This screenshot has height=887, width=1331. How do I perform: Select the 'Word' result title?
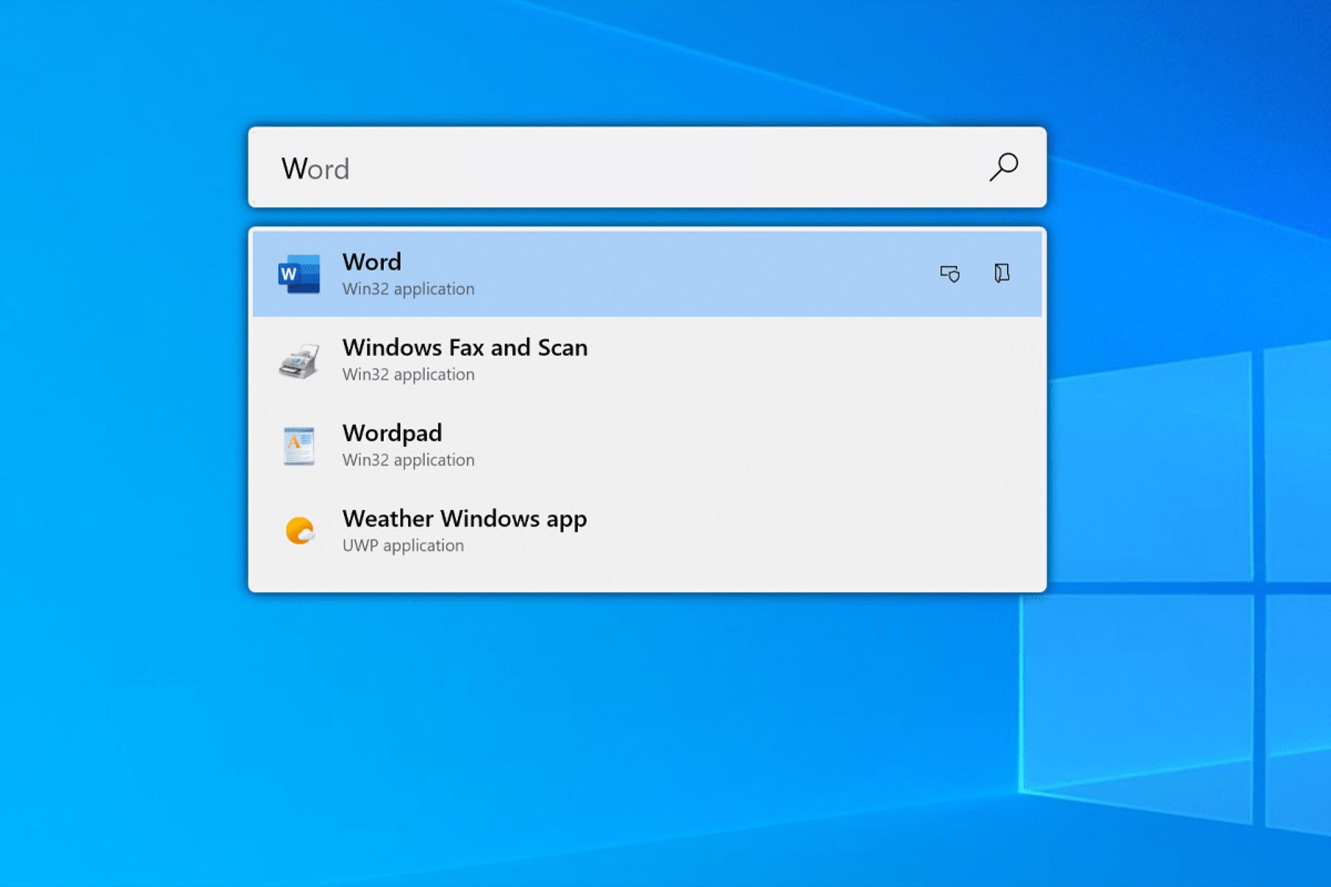click(x=372, y=262)
